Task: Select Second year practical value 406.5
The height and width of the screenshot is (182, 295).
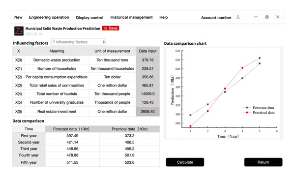Action: 130,142
